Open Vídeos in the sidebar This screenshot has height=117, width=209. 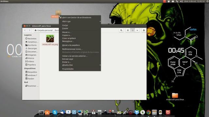click(30, 61)
